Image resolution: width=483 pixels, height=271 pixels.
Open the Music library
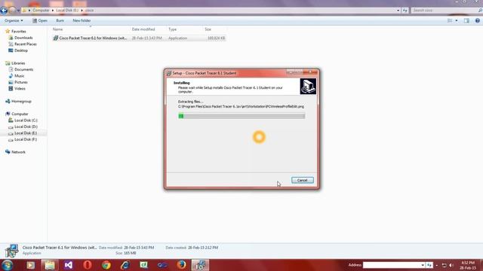(19, 76)
